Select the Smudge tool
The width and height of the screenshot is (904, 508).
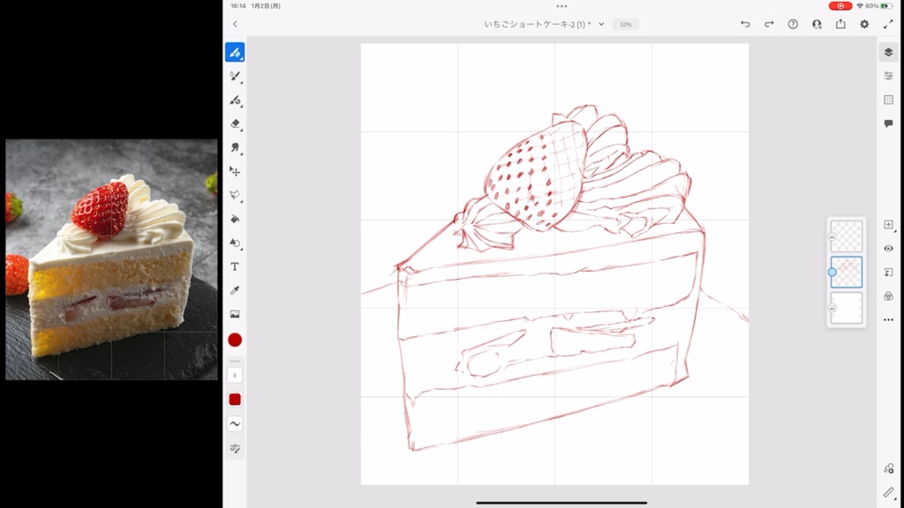235,147
